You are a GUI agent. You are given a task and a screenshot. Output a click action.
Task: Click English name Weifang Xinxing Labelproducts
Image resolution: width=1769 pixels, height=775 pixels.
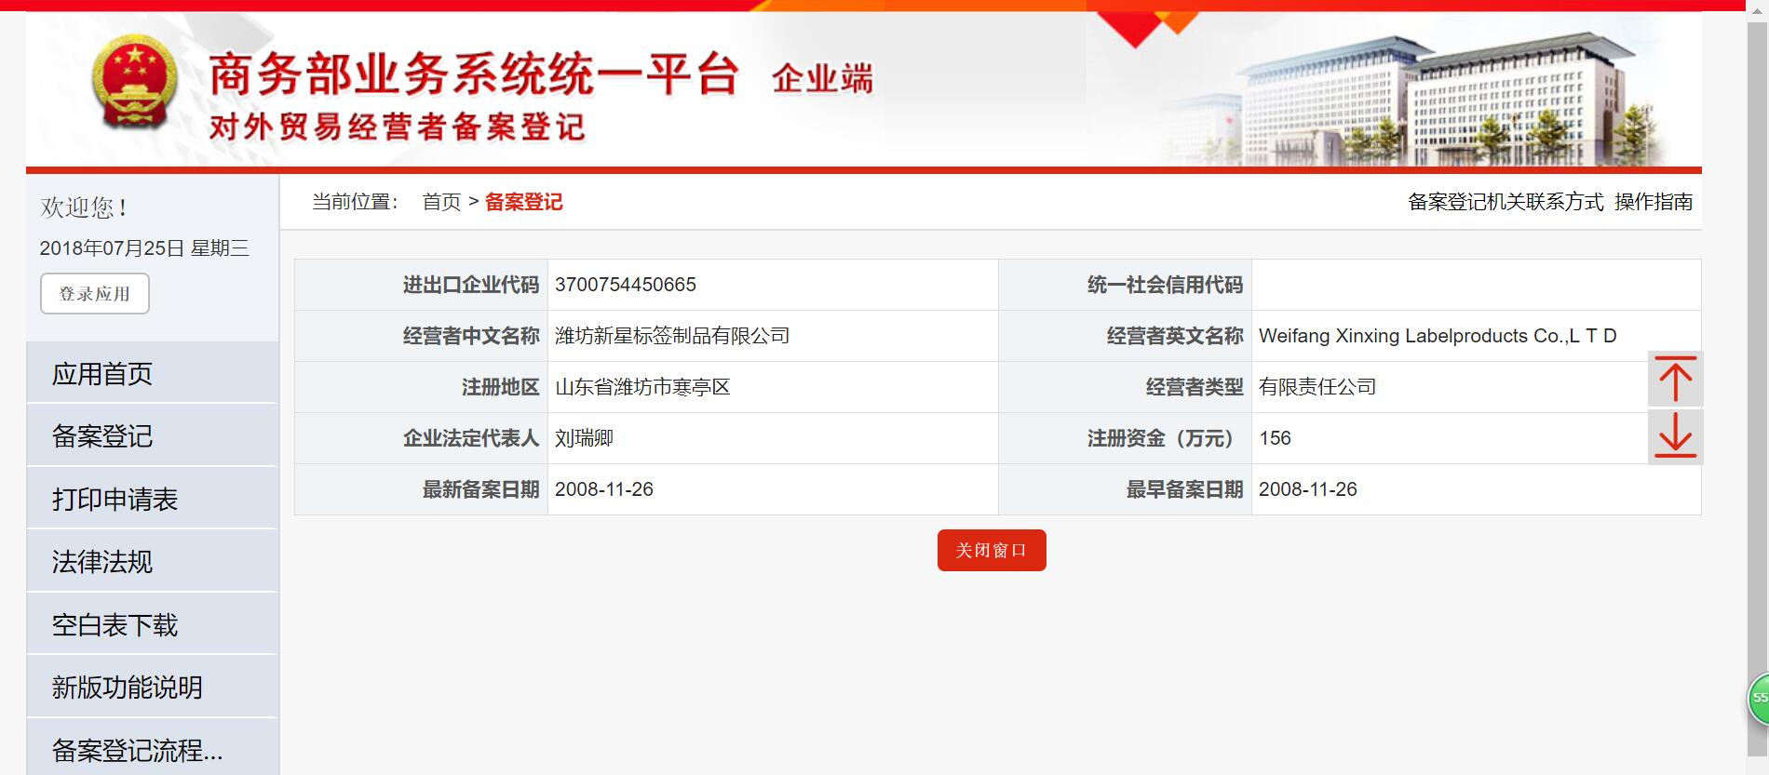(1438, 336)
